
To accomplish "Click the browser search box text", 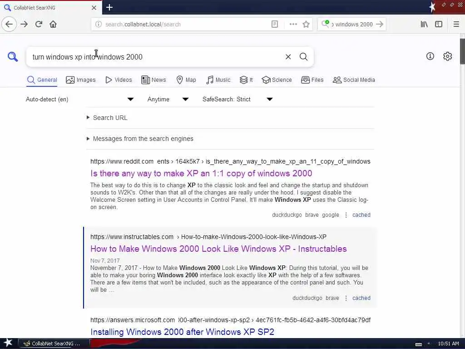I will point(352,25).
